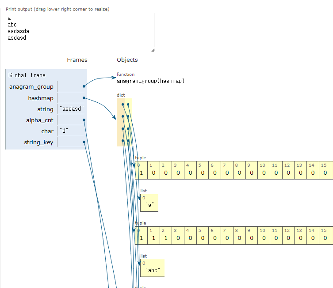Click the Objects column heading
The image size is (333, 288).
tap(127, 60)
